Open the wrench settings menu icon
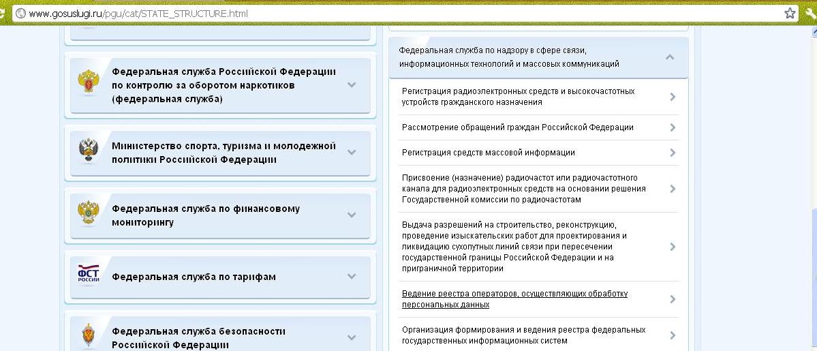Screen dimensions: 817x351 coord(812,13)
